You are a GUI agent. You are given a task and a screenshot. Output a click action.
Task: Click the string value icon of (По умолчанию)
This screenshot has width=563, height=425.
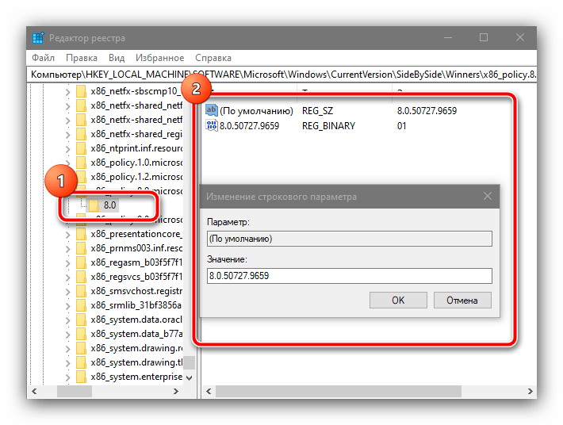coord(212,110)
